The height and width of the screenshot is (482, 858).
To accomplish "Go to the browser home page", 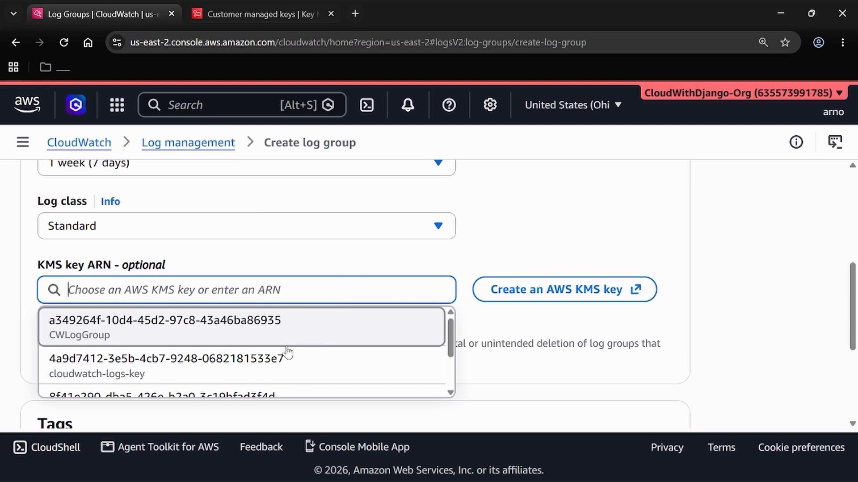I will [88, 42].
